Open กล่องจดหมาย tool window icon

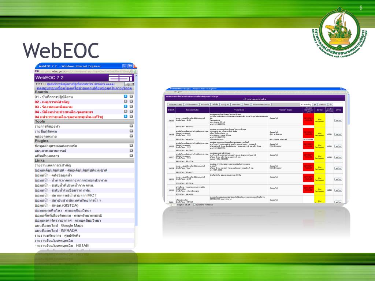tap(131, 136)
